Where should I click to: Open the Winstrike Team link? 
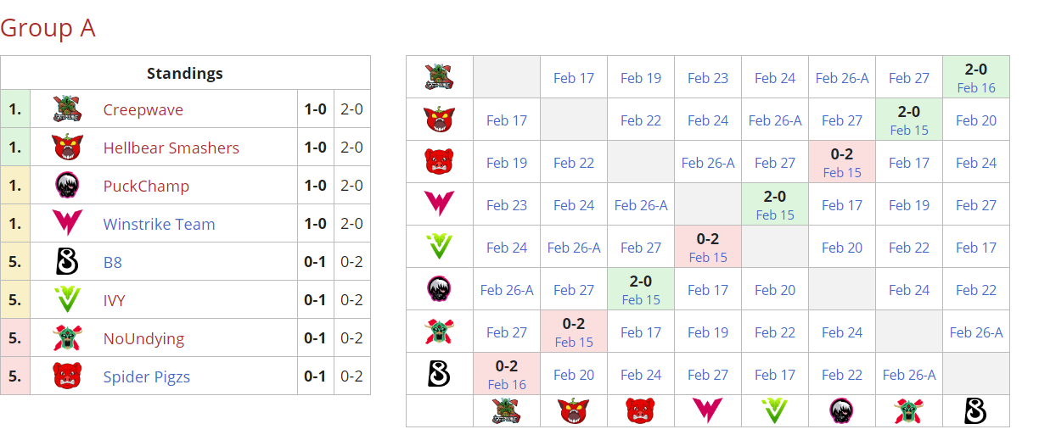(159, 225)
